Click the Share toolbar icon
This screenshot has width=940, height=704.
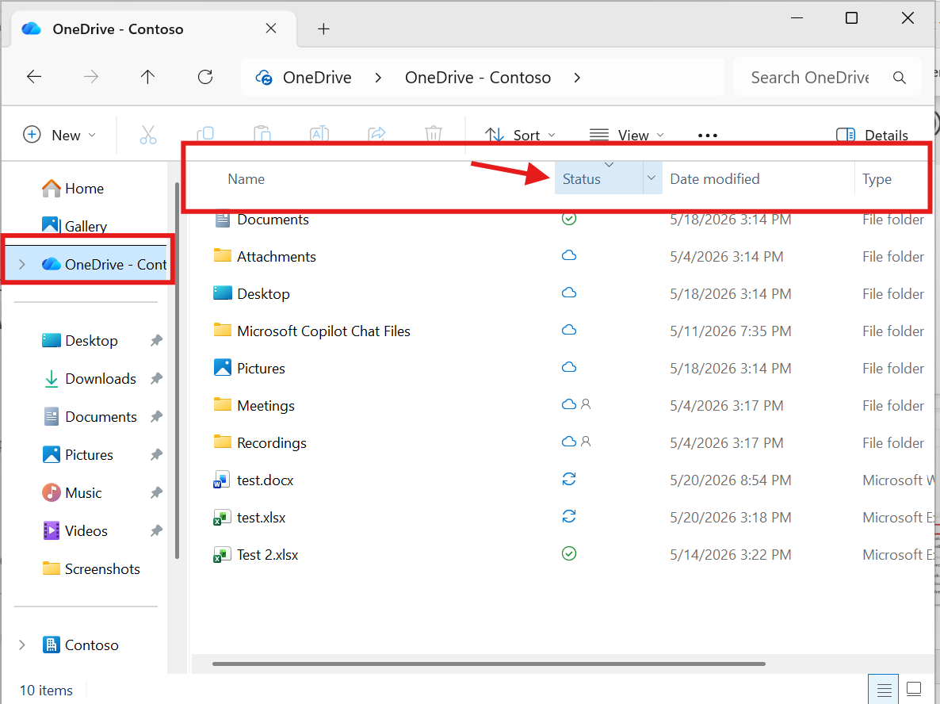(x=376, y=134)
